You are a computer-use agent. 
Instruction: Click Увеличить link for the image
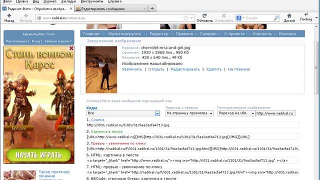[x=132, y=69]
